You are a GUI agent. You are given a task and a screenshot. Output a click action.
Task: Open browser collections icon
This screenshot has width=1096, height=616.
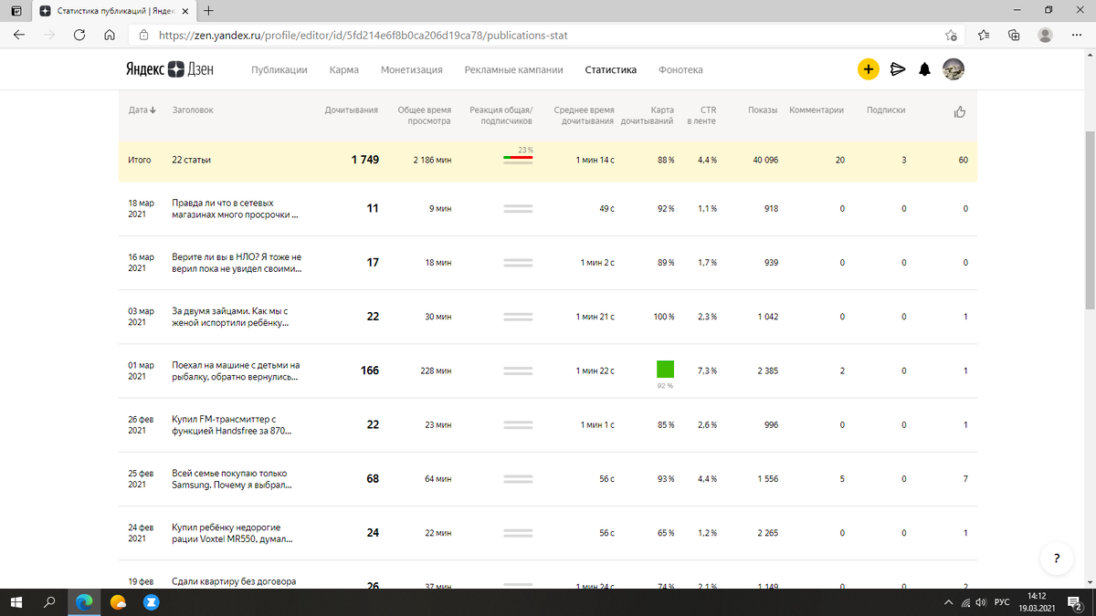[x=1014, y=36]
